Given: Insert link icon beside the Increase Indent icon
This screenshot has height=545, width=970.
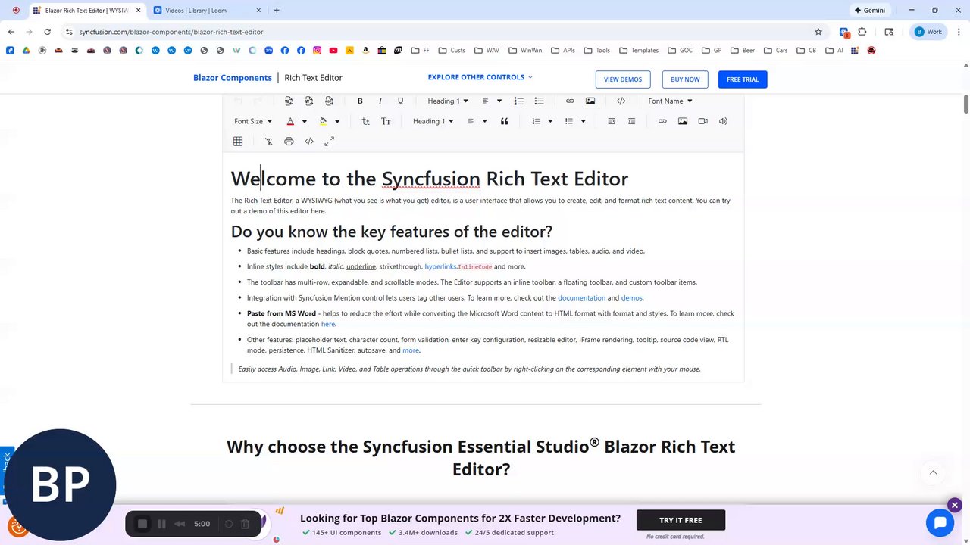Looking at the screenshot, I should point(662,121).
